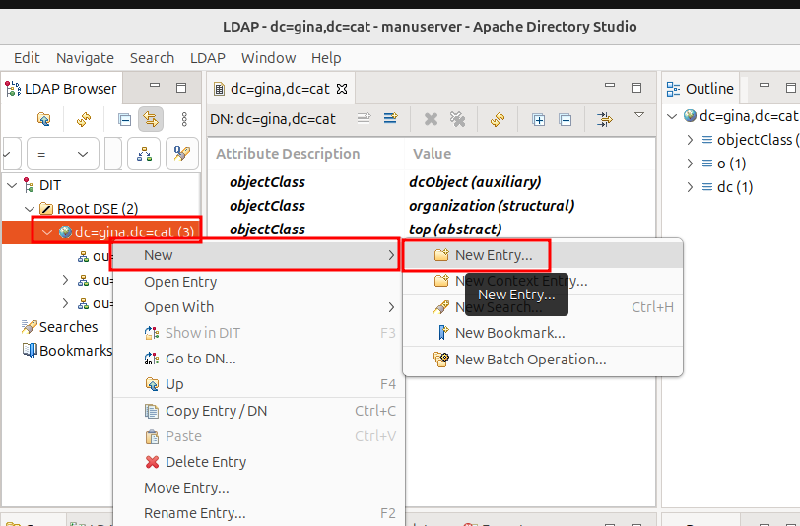Open the entry editor view menu triangle

click(x=638, y=115)
